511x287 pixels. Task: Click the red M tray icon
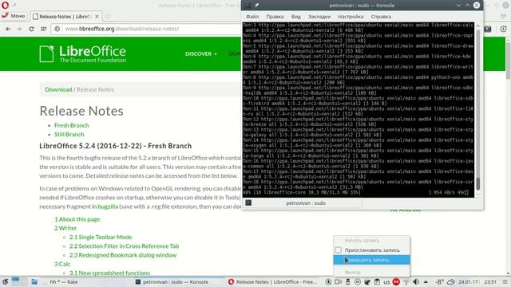coord(396,281)
